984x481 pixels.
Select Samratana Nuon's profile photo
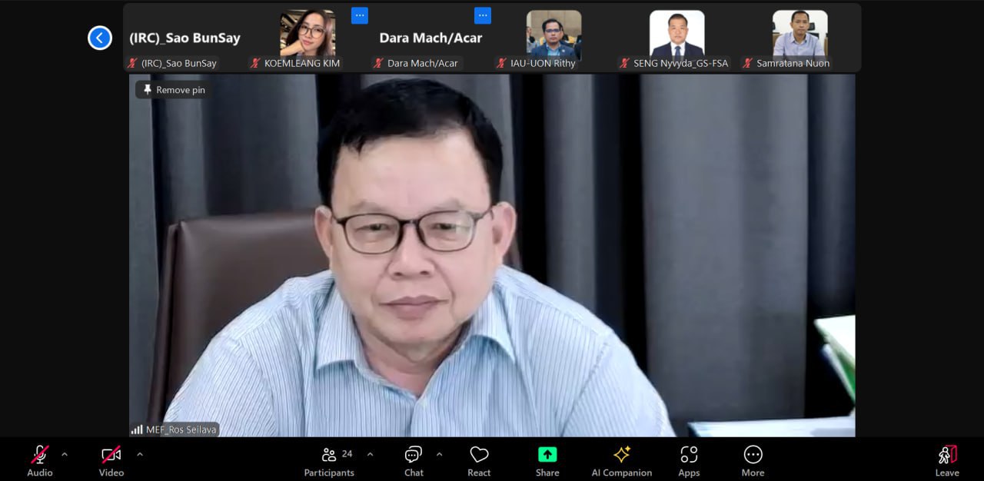tap(799, 33)
